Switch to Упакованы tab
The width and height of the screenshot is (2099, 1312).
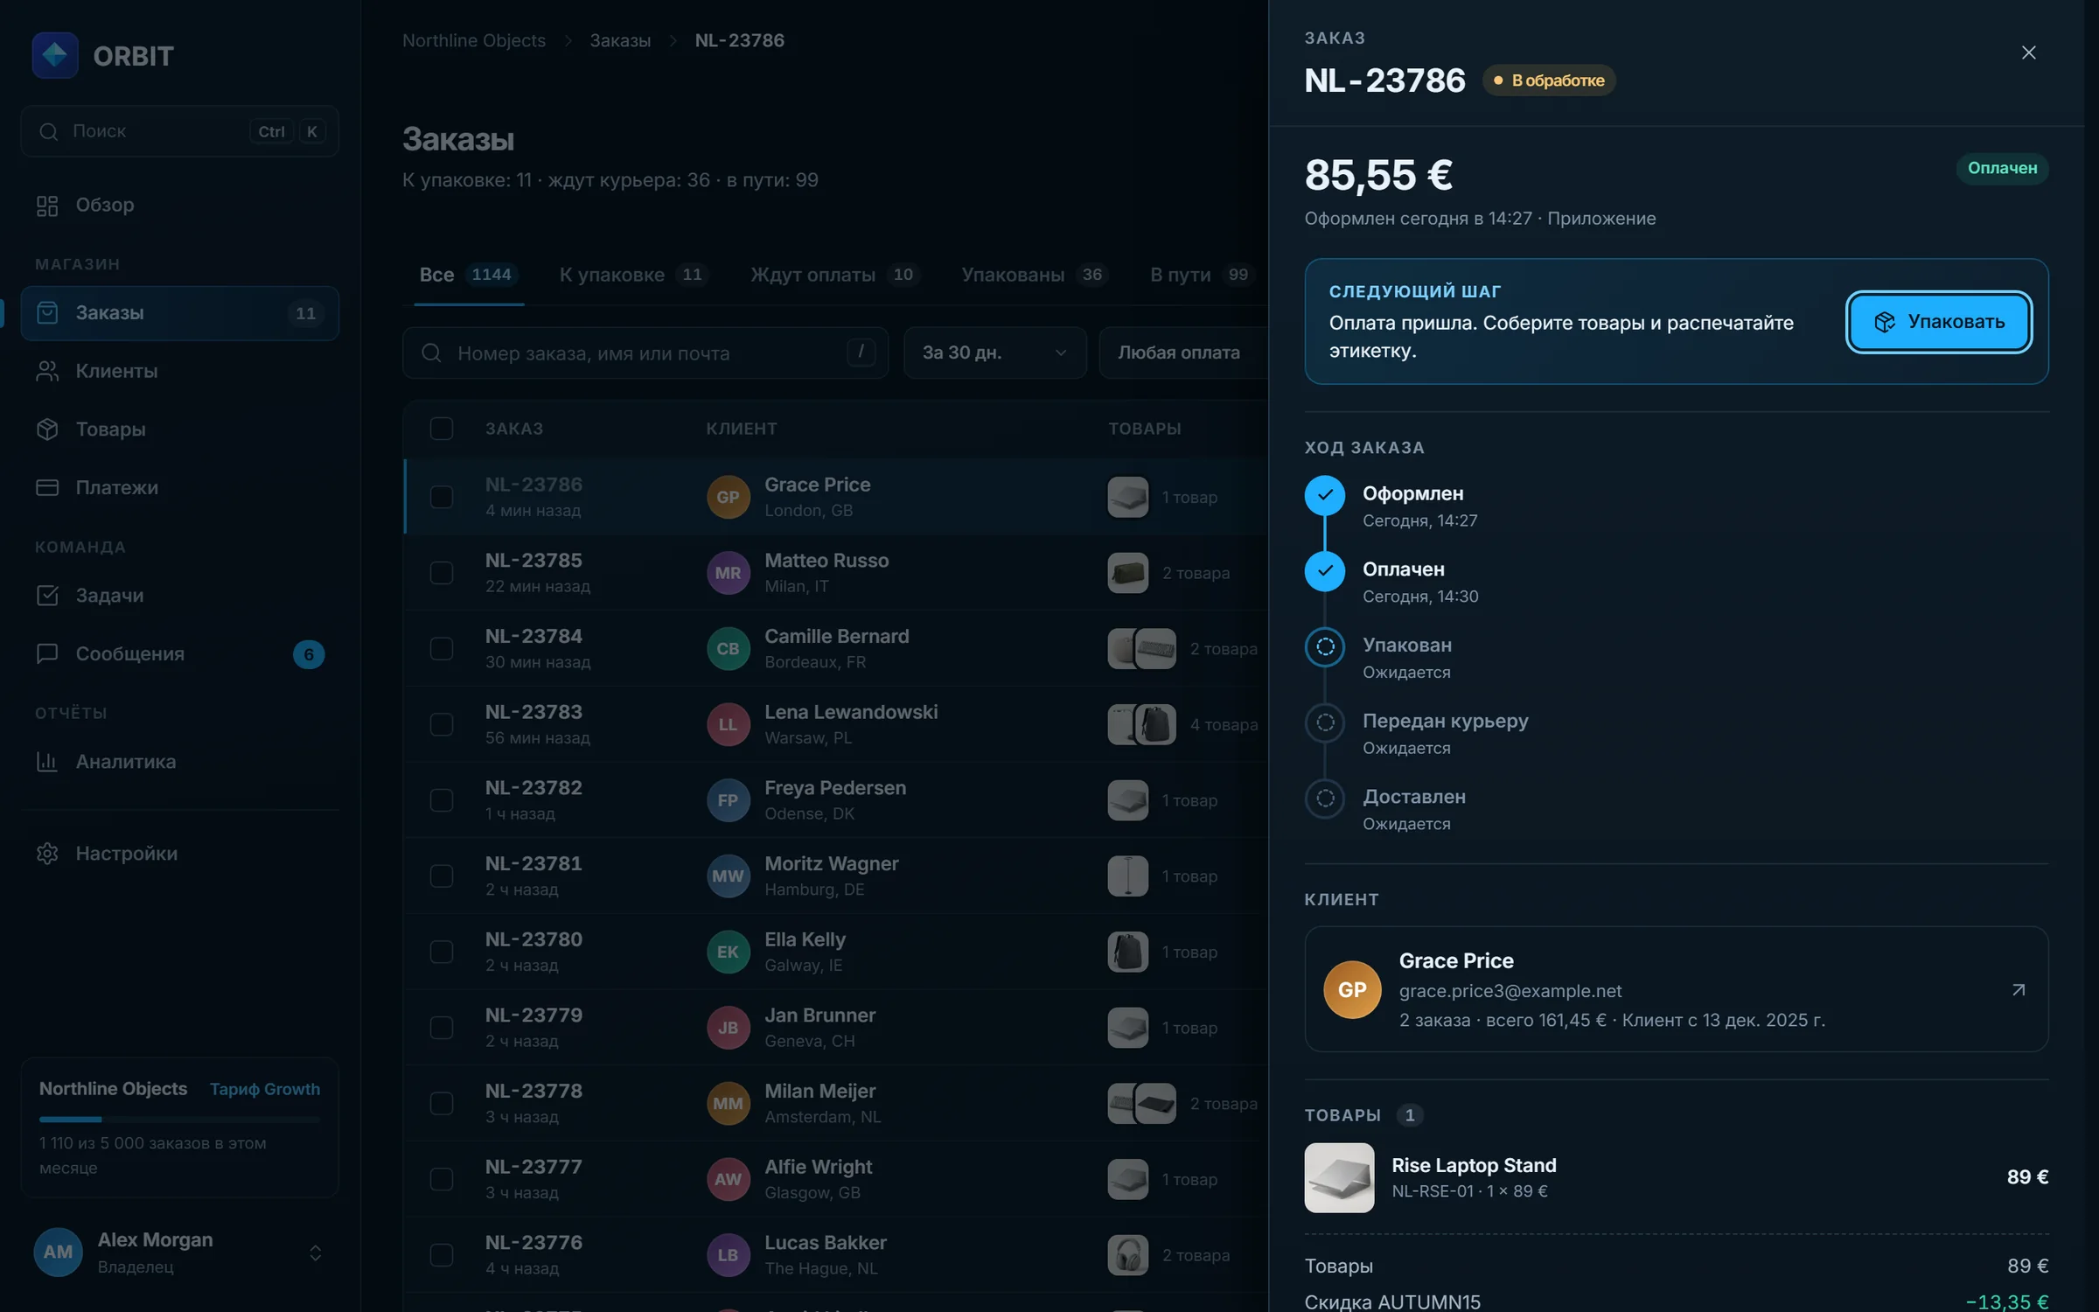click(x=1035, y=275)
